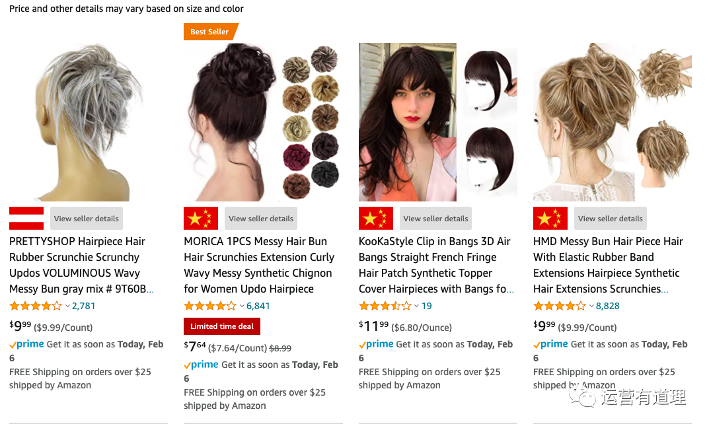Screen dimensions: 709x428
Task: Open the gray messy bun product image
Action: (88, 122)
